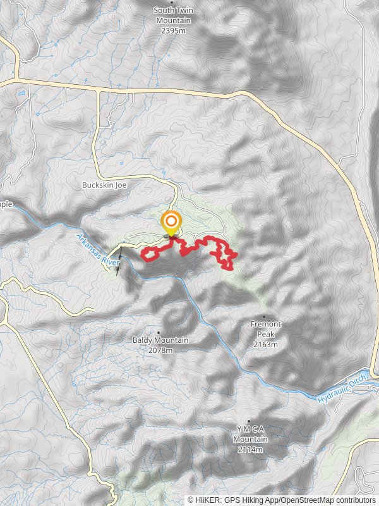Select the Y M C A Mountain 2114m label
This screenshot has width=379, height=506.
click(250, 439)
